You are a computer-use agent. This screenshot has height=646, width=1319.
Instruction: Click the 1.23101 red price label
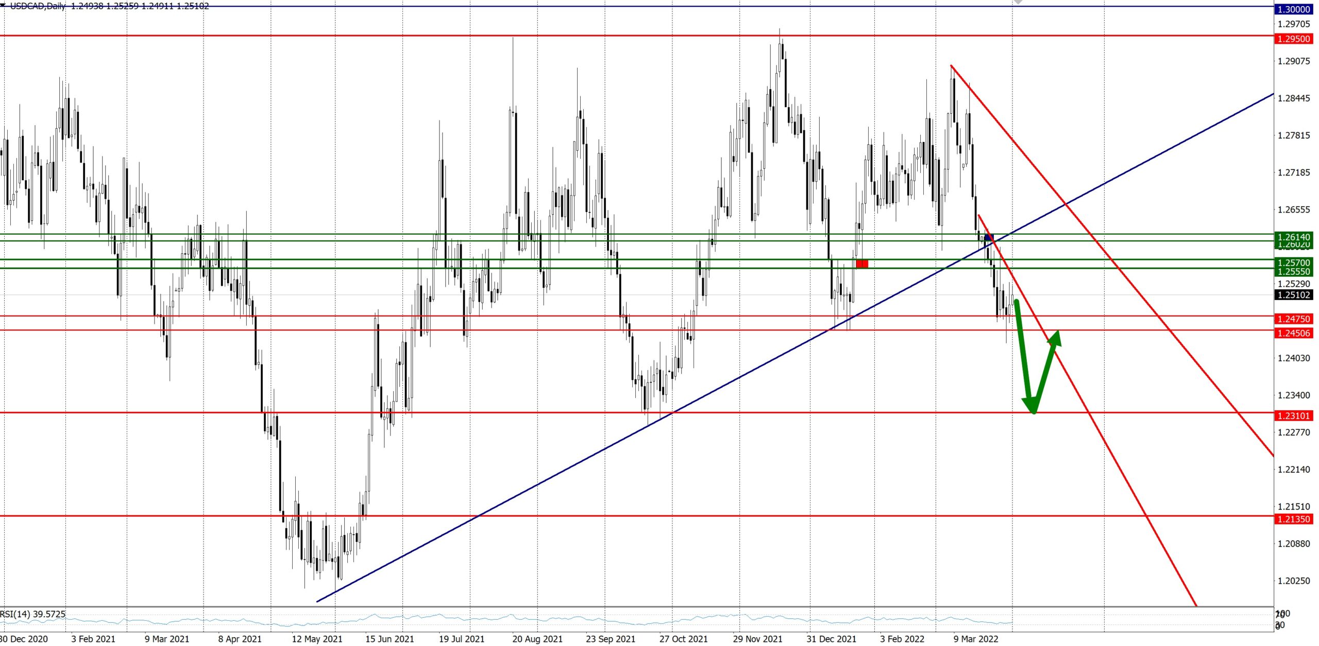click(x=1294, y=415)
